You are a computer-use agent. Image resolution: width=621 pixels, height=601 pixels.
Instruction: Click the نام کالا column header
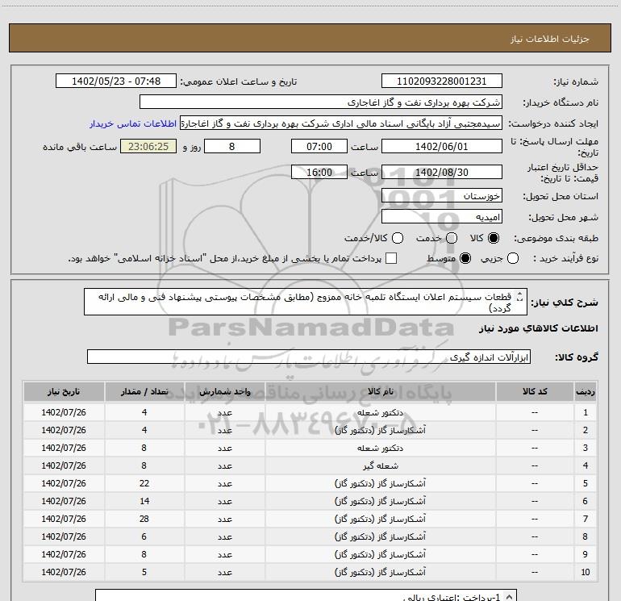coord(380,391)
